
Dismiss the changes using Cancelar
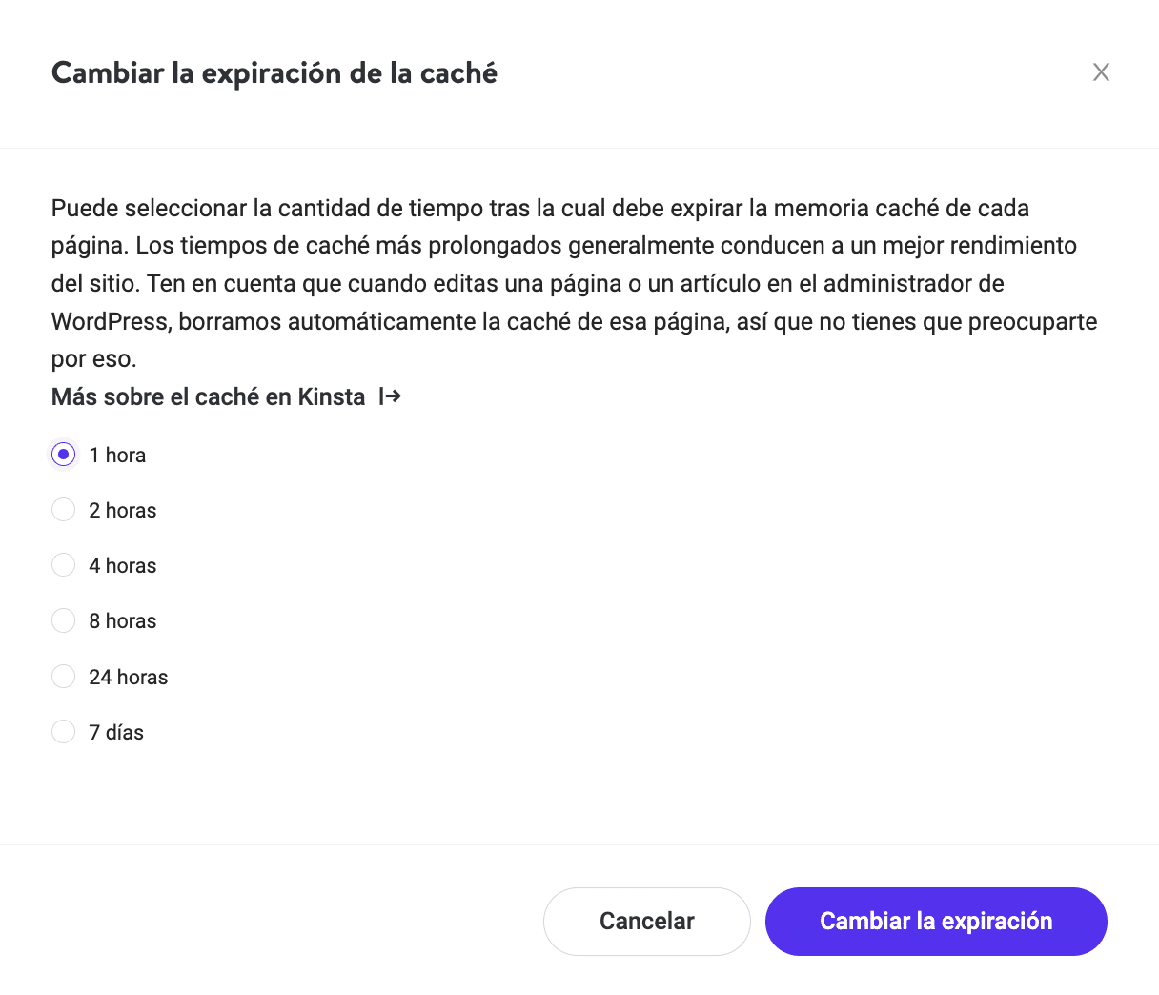(x=646, y=921)
